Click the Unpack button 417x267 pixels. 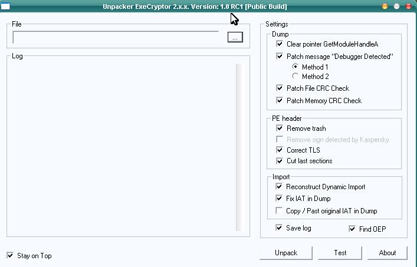point(286,253)
